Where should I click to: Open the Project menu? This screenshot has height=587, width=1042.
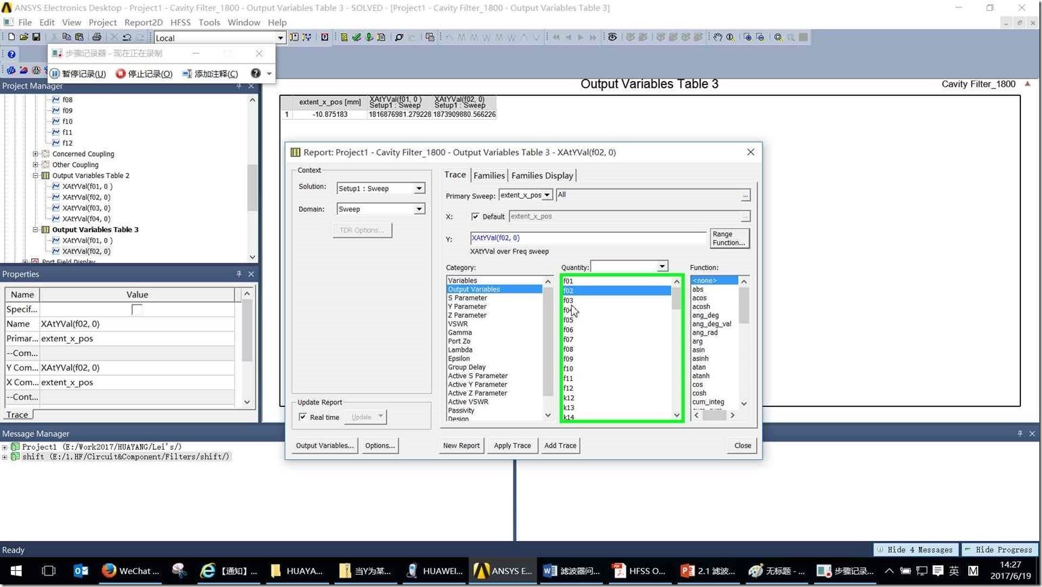pyautogui.click(x=103, y=22)
